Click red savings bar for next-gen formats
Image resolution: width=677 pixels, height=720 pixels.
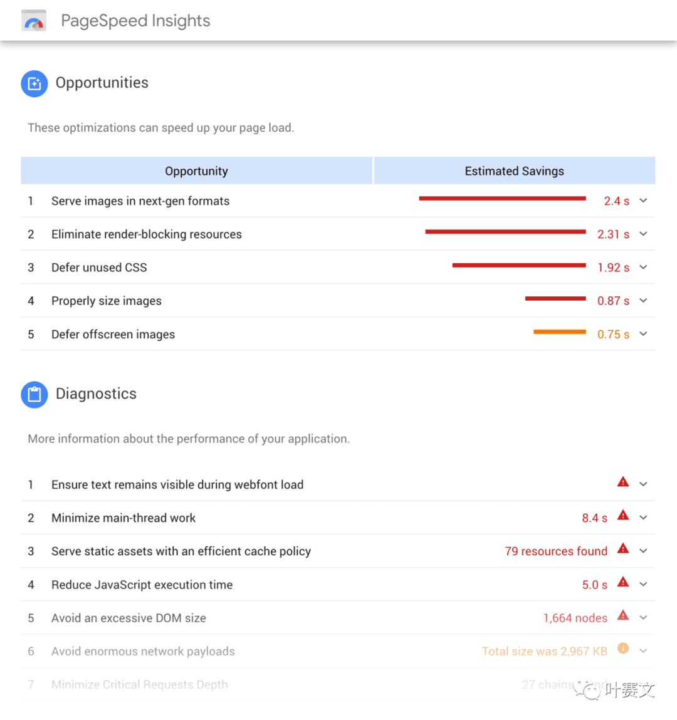pos(502,199)
